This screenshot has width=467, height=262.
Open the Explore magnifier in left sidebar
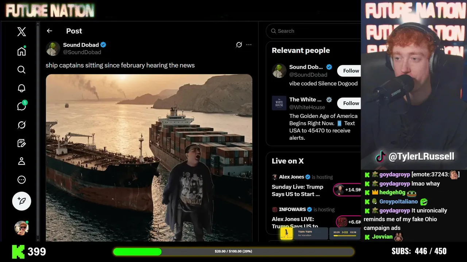tap(22, 70)
